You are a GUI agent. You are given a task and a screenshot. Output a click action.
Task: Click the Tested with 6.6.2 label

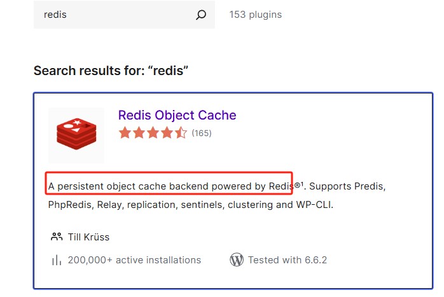tap(288, 260)
